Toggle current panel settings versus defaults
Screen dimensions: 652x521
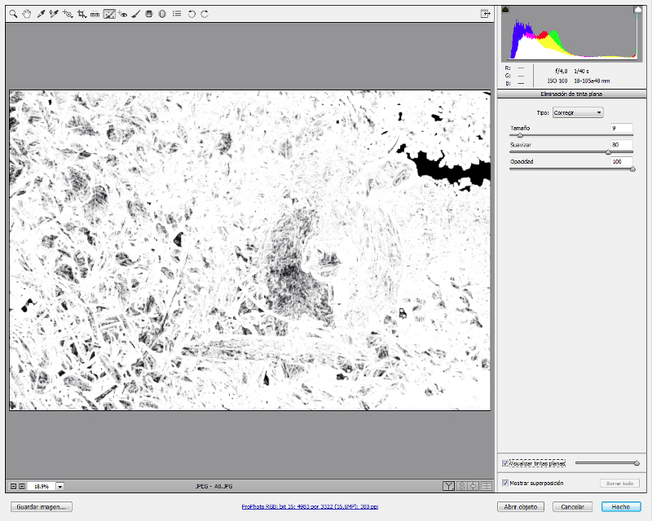tap(486, 486)
